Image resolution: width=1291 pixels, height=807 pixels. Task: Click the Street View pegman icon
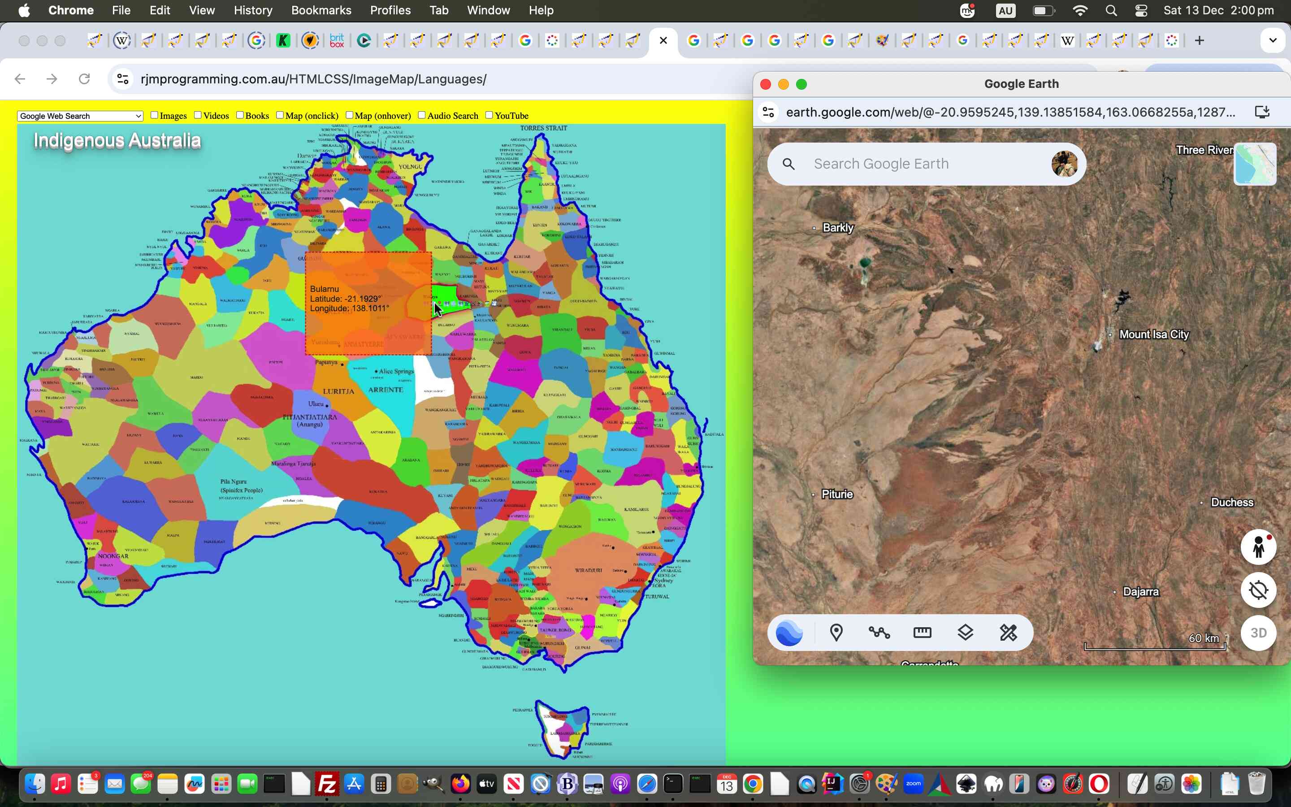coord(1258,547)
